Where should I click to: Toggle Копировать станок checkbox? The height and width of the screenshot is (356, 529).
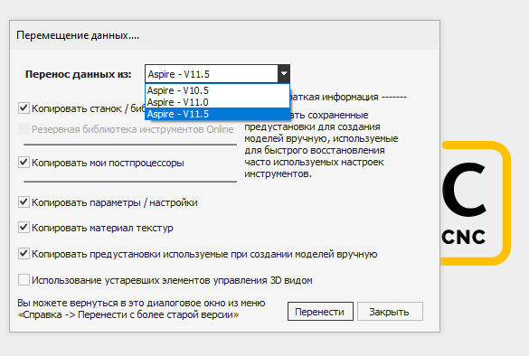click(24, 108)
